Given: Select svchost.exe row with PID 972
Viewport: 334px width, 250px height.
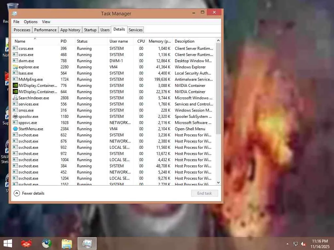Looking at the screenshot, I should pos(114,154).
